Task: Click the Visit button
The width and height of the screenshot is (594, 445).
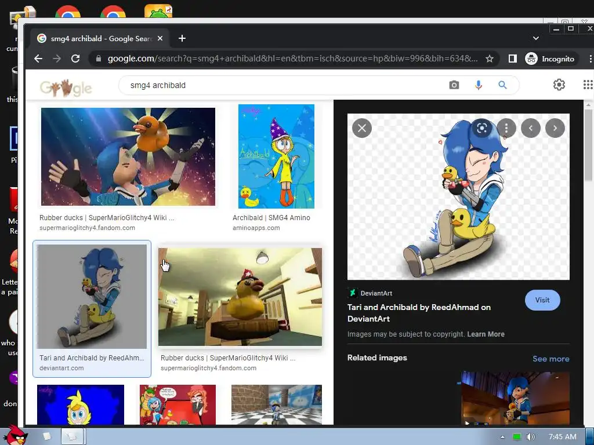Action: click(x=542, y=300)
